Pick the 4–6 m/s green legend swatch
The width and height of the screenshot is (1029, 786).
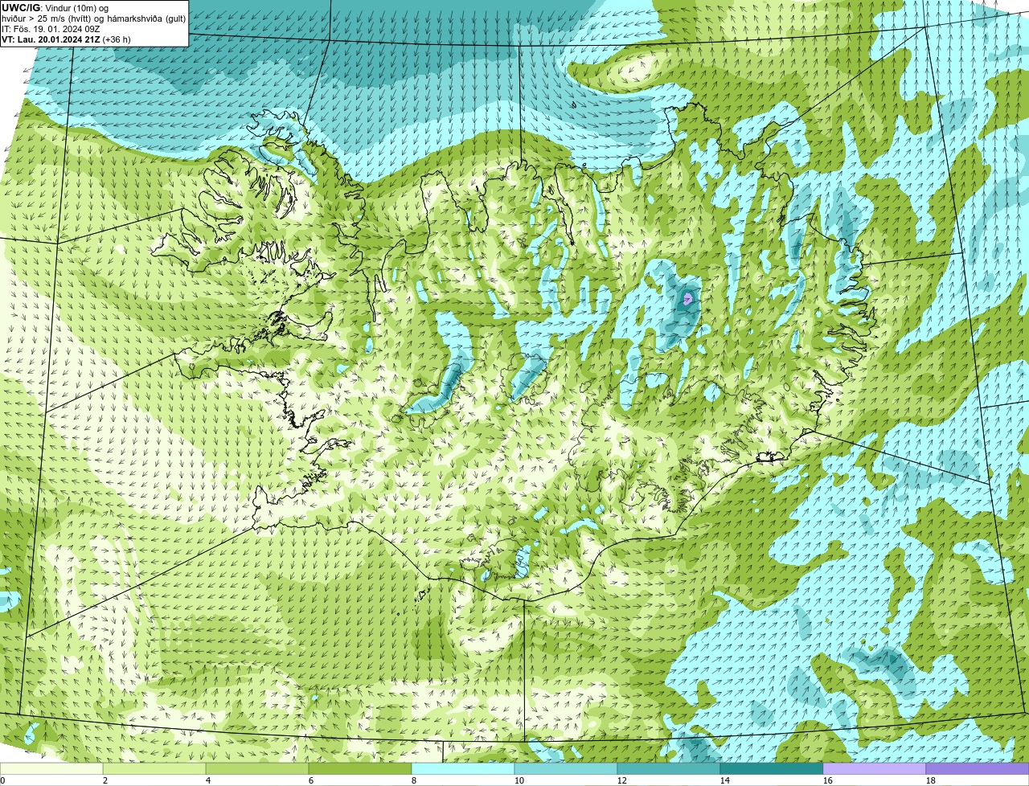click(257, 768)
